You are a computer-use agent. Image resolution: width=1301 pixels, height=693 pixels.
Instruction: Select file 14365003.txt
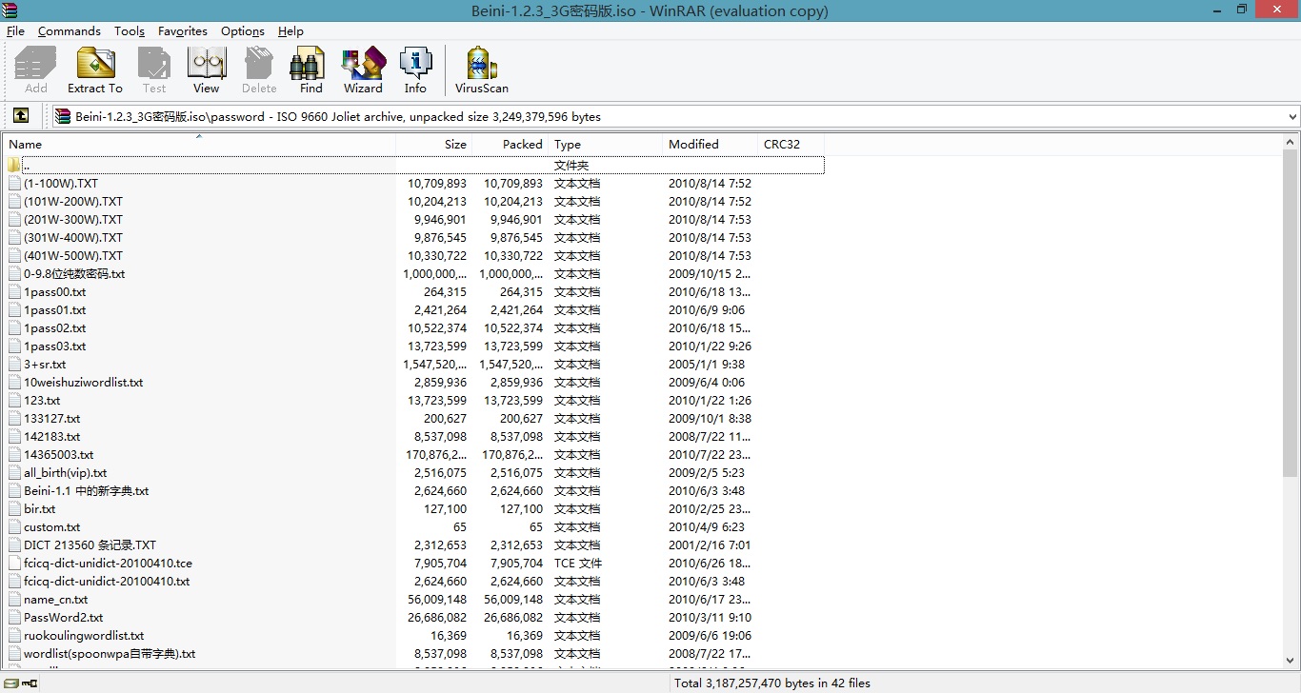tap(59, 455)
